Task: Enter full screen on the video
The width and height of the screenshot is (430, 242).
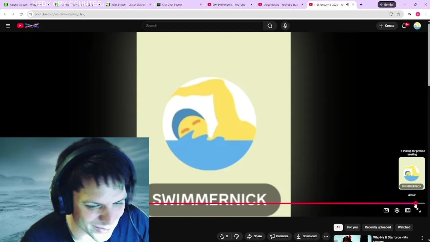Action: click(x=419, y=210)
